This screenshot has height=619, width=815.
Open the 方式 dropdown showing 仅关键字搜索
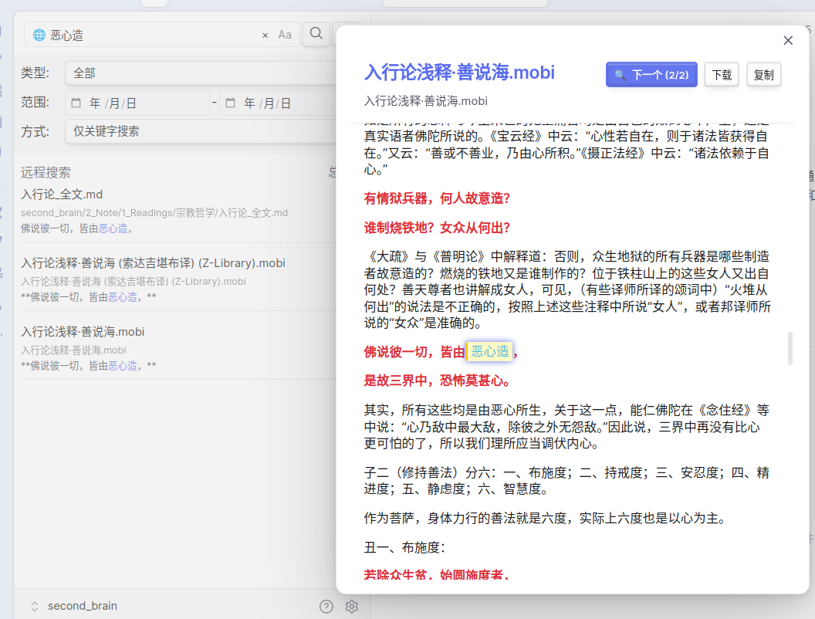click(x=201, y=131)
